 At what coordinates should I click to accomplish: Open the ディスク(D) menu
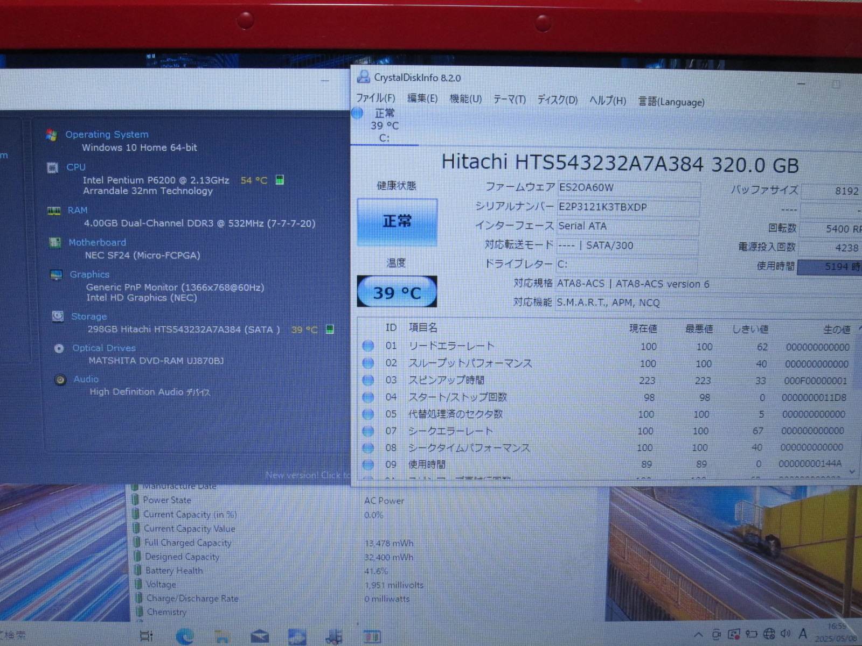pyautogui.click(x=557, y=100)
